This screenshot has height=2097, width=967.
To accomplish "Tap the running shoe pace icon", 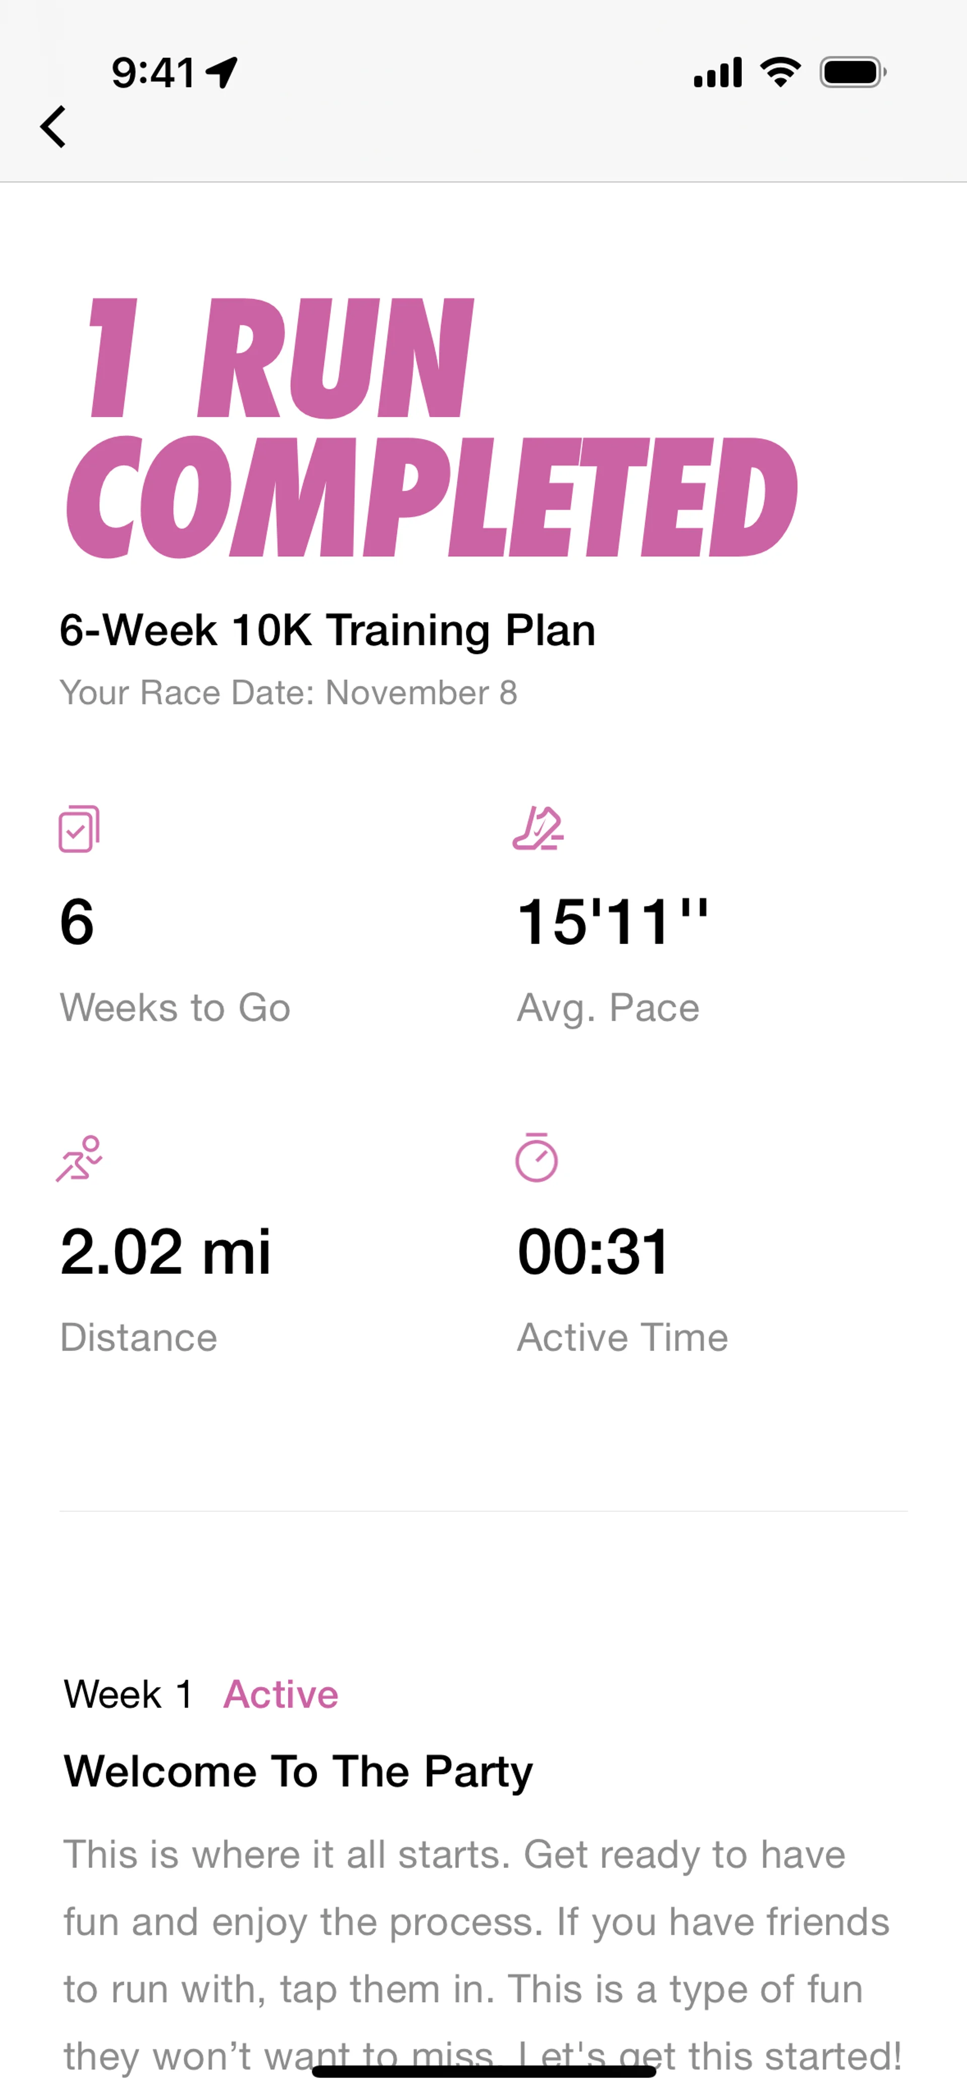I will [537, 829].
